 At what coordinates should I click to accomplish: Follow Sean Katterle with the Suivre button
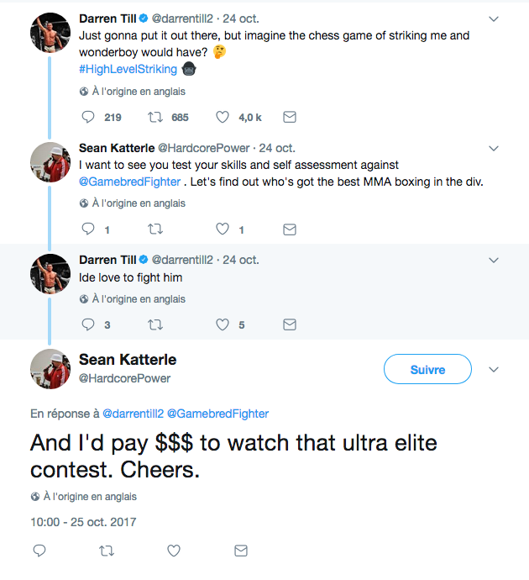(427, 369)
